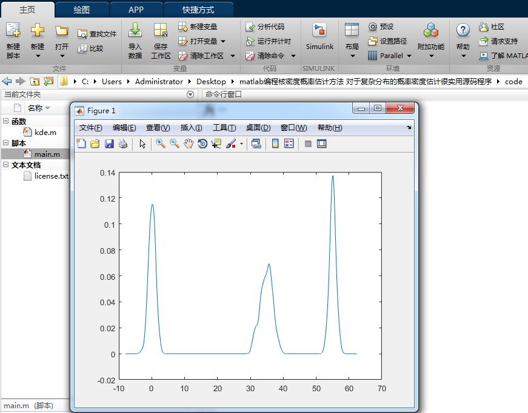Open current folder panel actions dropdown
Screen dimensions: 528x413
pyautogui.click(x=190, y=94)
